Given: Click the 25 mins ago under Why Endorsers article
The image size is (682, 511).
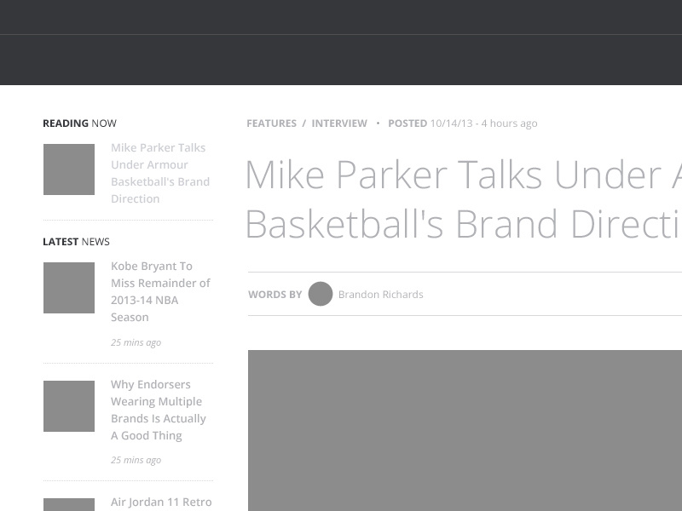Looking at the screenshot, I should 136,460.
